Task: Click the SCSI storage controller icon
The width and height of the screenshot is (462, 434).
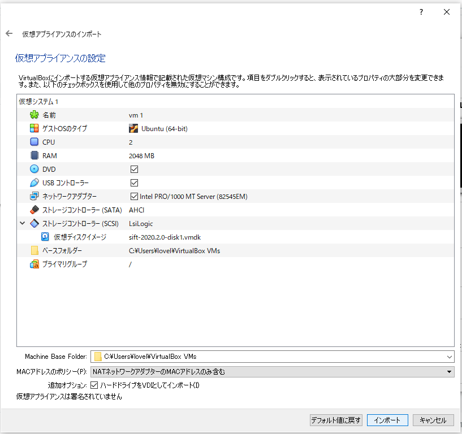Action: (x=34, y=223)
